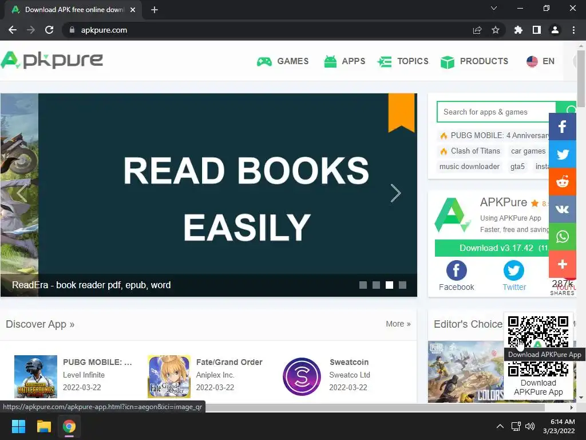The image size is (586, 440).
Task: Click the share page icon in address bar
Action: coord(477,30)
